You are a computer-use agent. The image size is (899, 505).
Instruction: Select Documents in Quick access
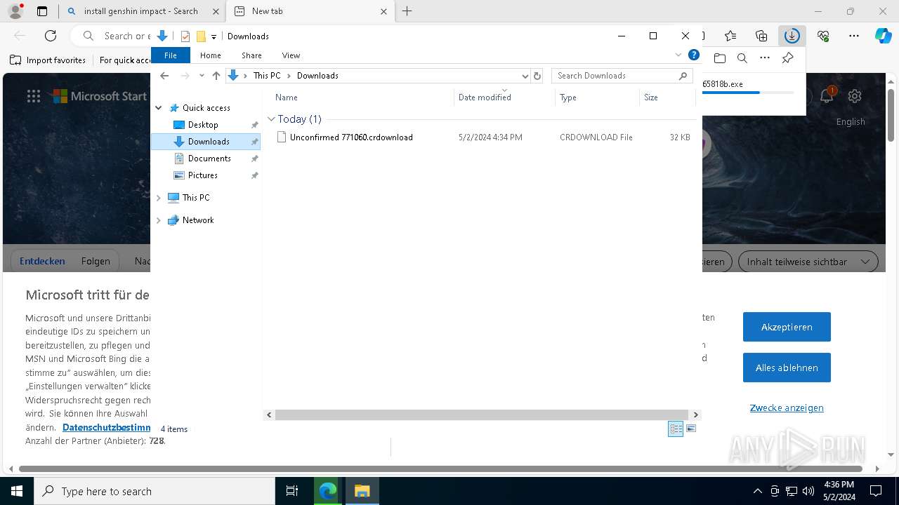pyautogui.click(x=209, y=159)
